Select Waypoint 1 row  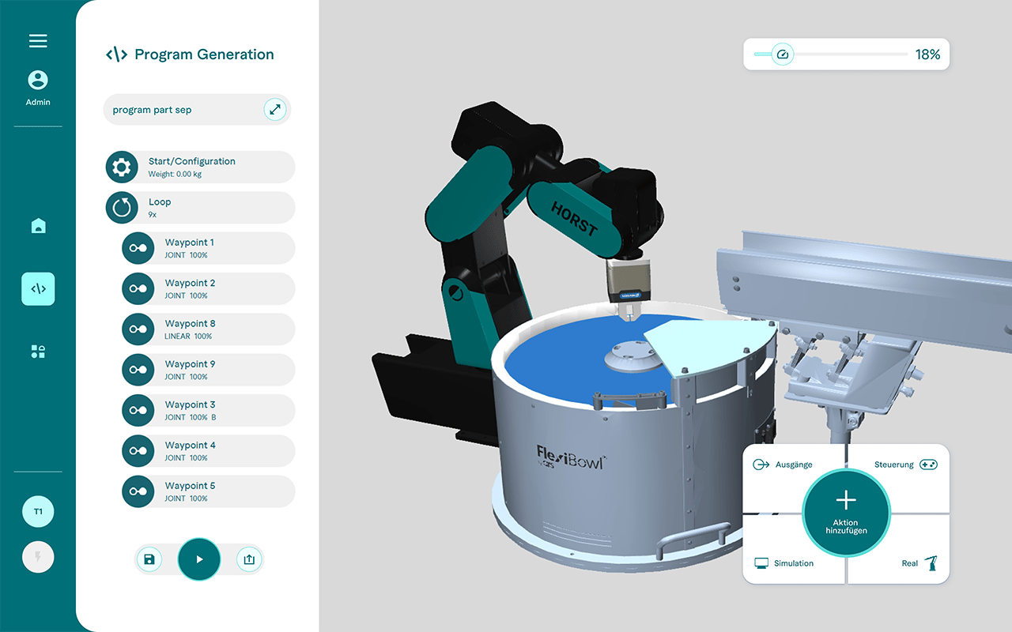pyautogui.click(x=209, y=248)
